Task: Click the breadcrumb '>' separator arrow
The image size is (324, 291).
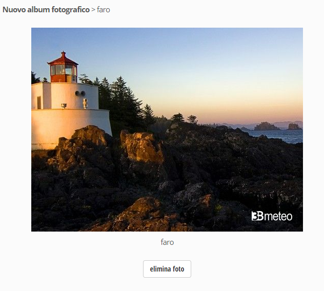Action: pos(93,10)
